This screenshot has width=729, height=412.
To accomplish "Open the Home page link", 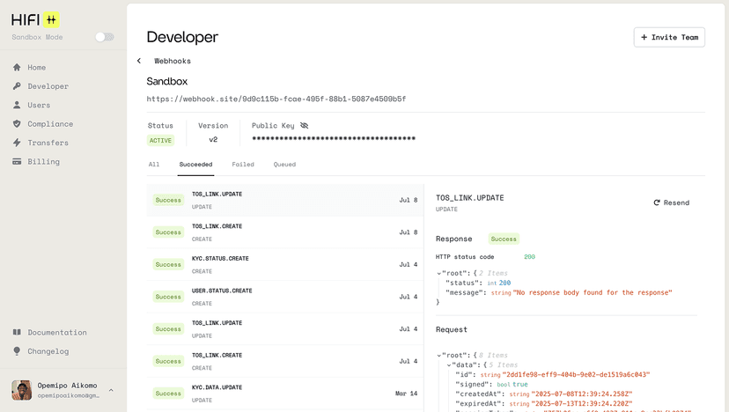I will pyautogui.click(x=36, y=68).
